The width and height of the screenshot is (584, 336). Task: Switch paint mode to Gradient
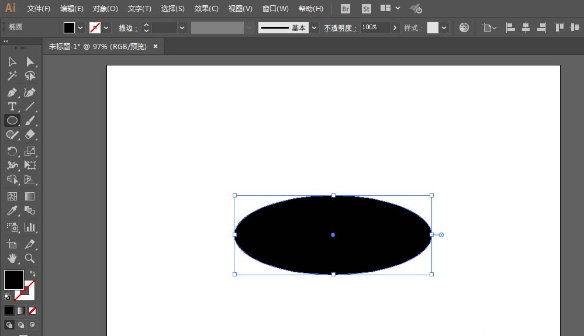(x=21, y=310)
